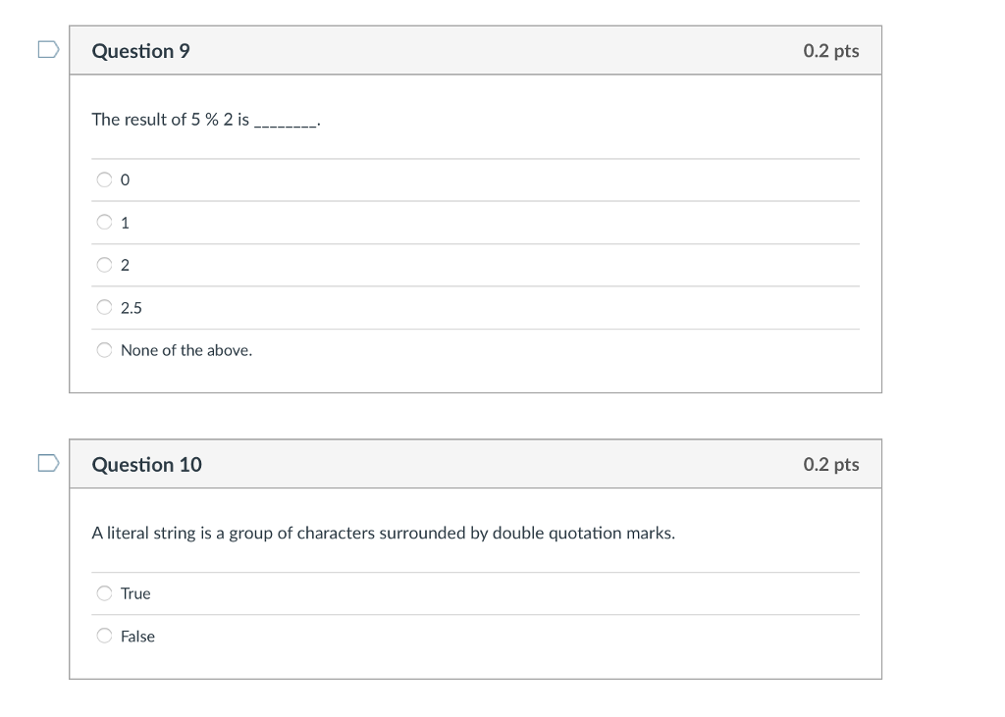This screenshot has height=717, width=1005.
Task: Click the None of the above label text
Action: point(185,349)
